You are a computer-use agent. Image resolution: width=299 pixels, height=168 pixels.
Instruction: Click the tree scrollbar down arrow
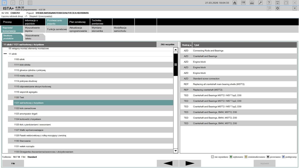coord(176,151)
